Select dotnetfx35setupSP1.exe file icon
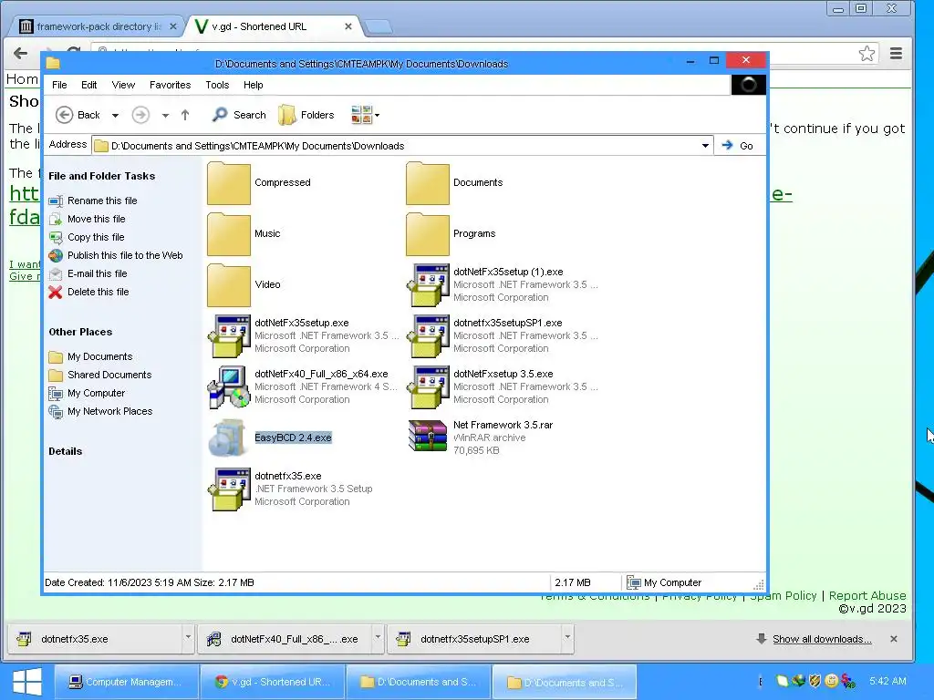Image resolution: width=934 pixels, height=700 pixels. click(428, 336)
